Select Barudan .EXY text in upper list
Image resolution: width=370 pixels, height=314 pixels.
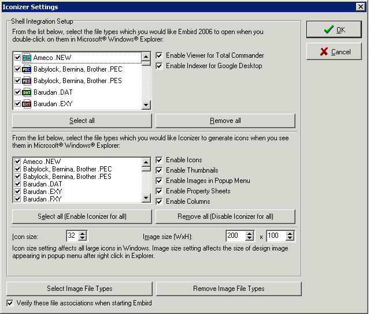pyautogui.click(x=53, y=104)
